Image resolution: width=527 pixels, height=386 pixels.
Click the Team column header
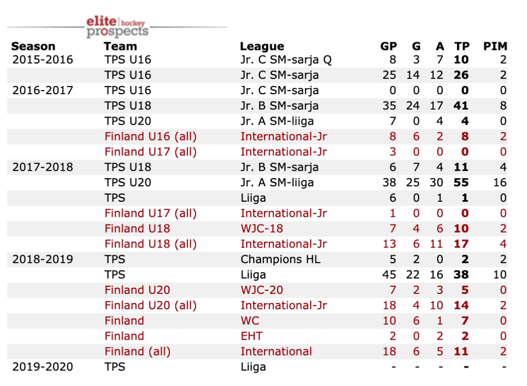(120, 46)
